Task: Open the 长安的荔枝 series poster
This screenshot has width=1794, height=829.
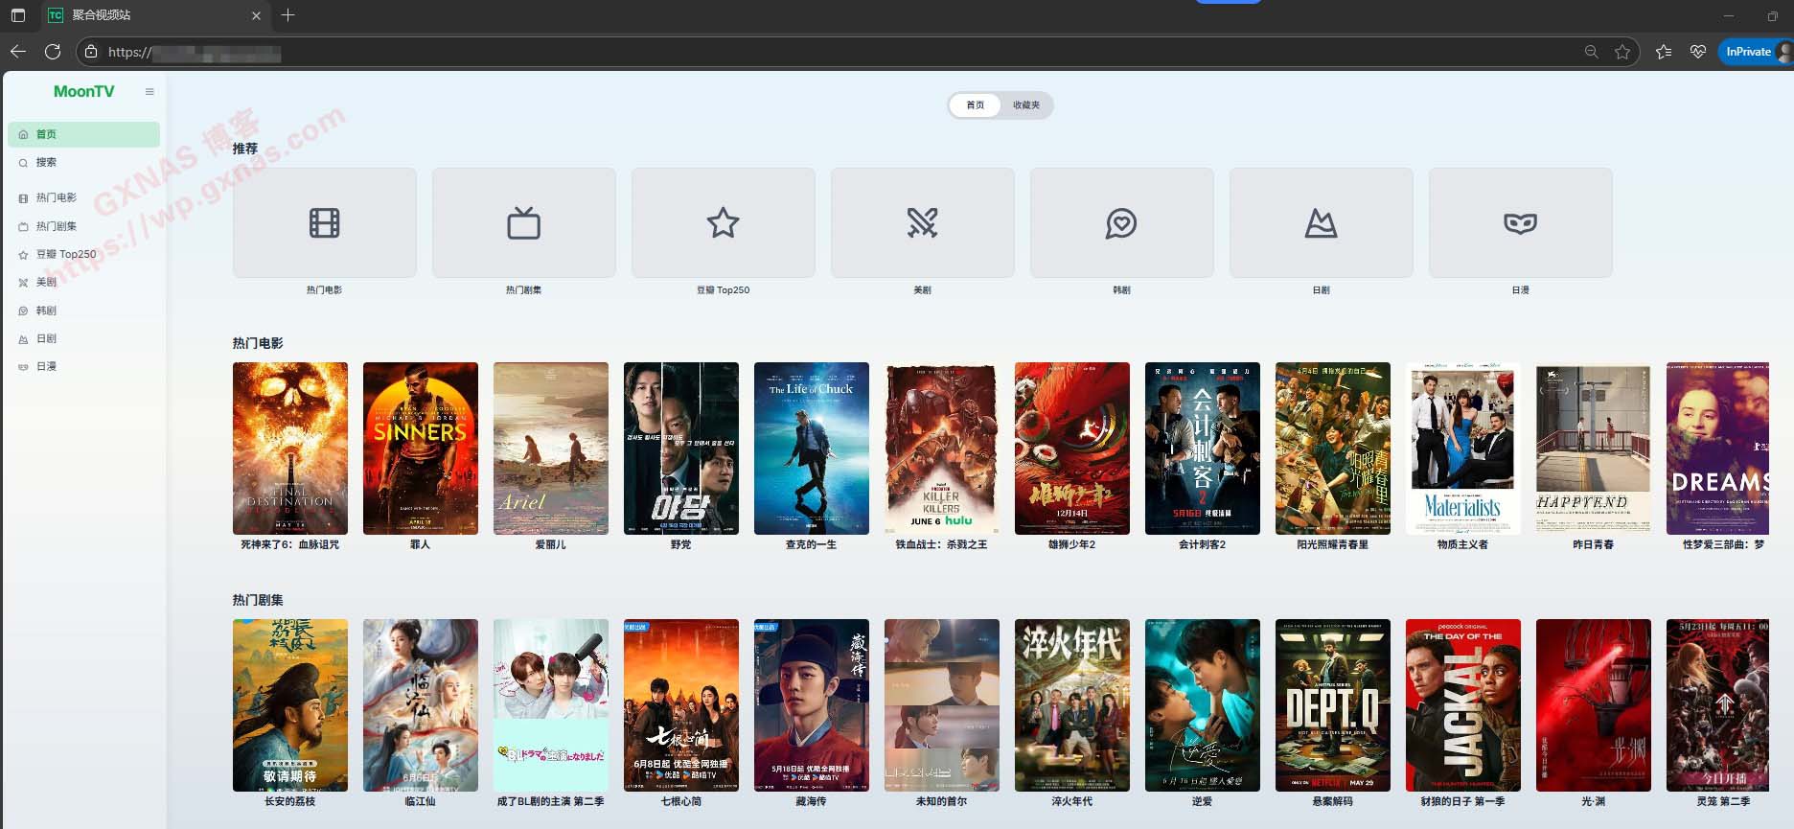Action: [290, 705]
